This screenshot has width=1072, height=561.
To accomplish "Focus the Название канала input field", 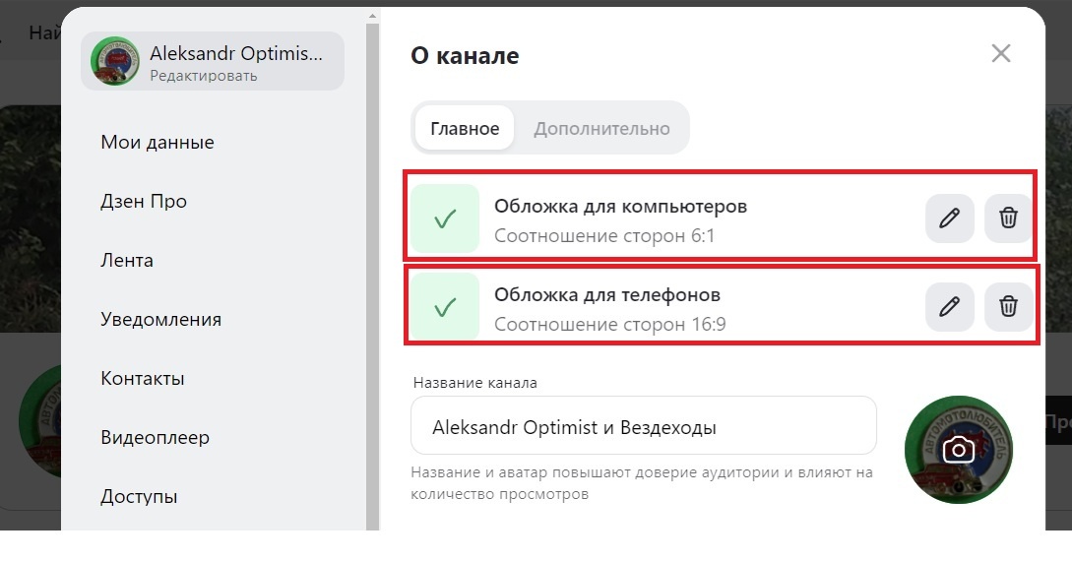I will 644,426.
